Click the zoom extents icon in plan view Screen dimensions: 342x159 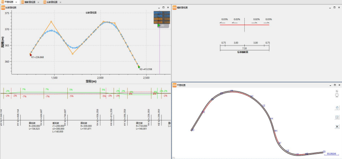[337, 127]
